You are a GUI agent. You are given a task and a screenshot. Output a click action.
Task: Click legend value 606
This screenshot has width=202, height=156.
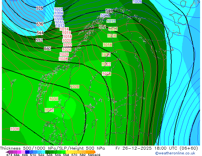pos(97,155)
